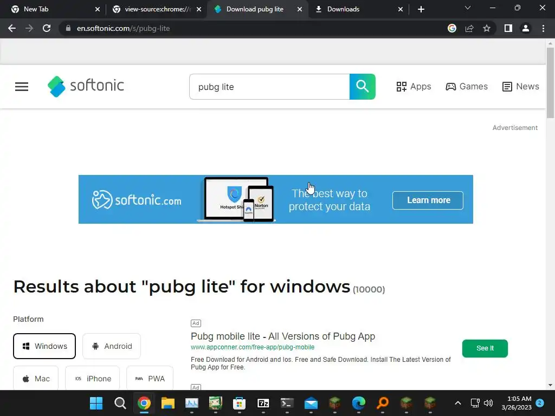Open taskbar Search
This screenshot has width=555, height=416.
120,403
